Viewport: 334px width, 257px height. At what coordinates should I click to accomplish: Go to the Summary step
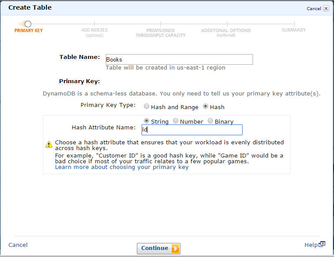coord(294,30)
